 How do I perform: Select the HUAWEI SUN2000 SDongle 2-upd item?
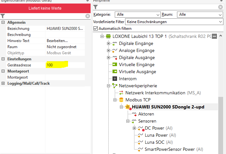[x=168, y=107]
